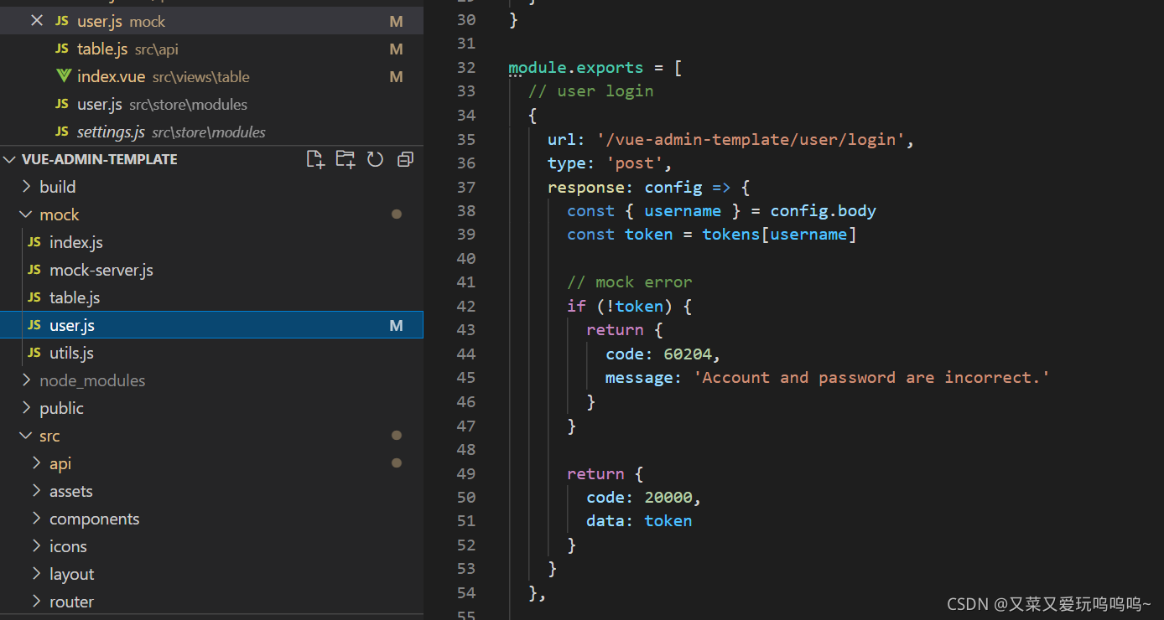Viewport: 1164px width, 620px height.
Task: Click line number 32 in the gutter
Action: pyautogui.click(x=466, y=67)
